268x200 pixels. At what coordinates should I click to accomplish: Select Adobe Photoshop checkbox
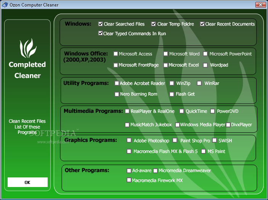point(129,140)
